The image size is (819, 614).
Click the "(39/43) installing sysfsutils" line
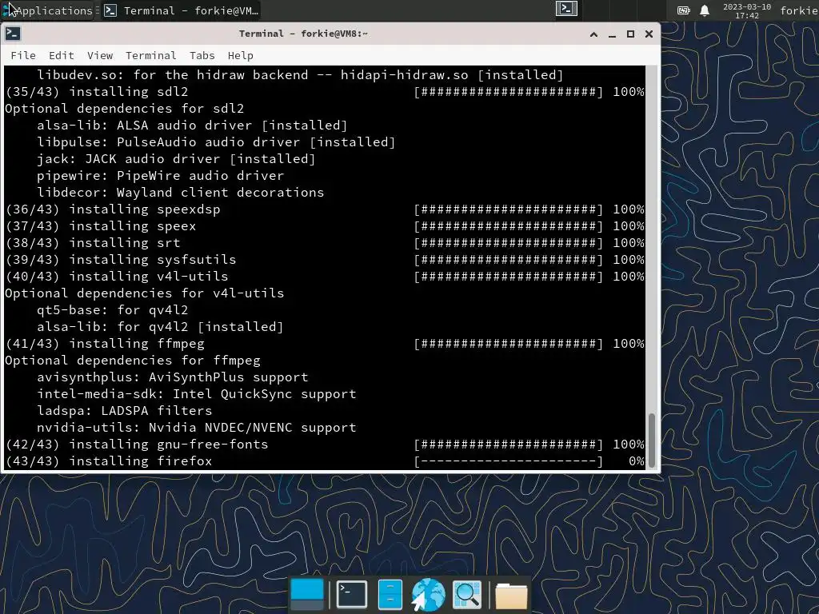pyautogui.click(x=121, y=260)
